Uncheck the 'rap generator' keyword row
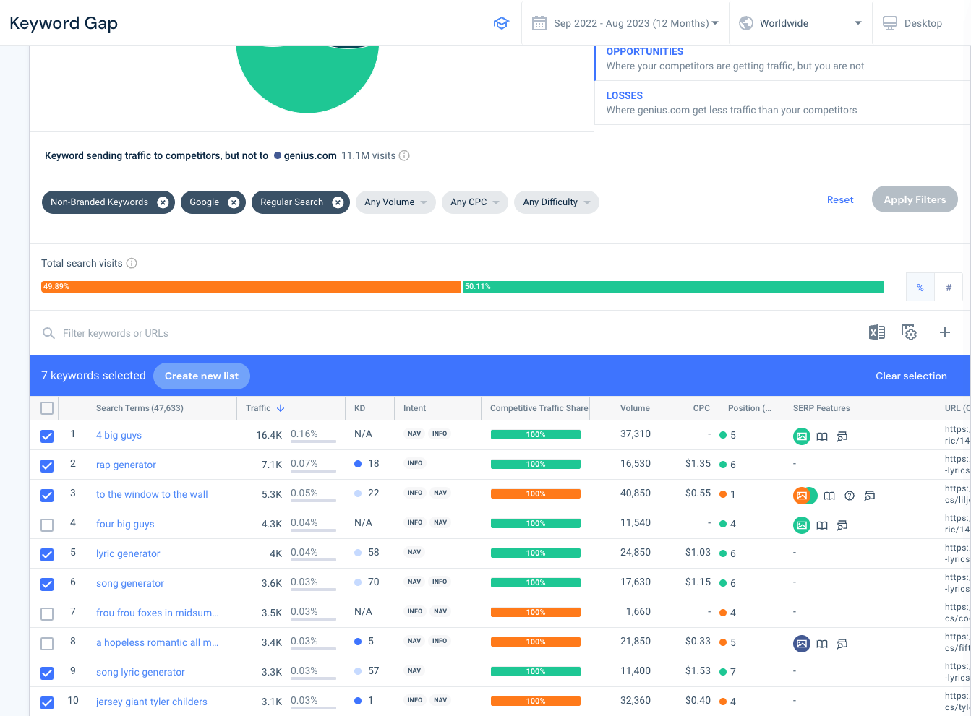This screenshot has height=716, width=971. pos(46,465)
